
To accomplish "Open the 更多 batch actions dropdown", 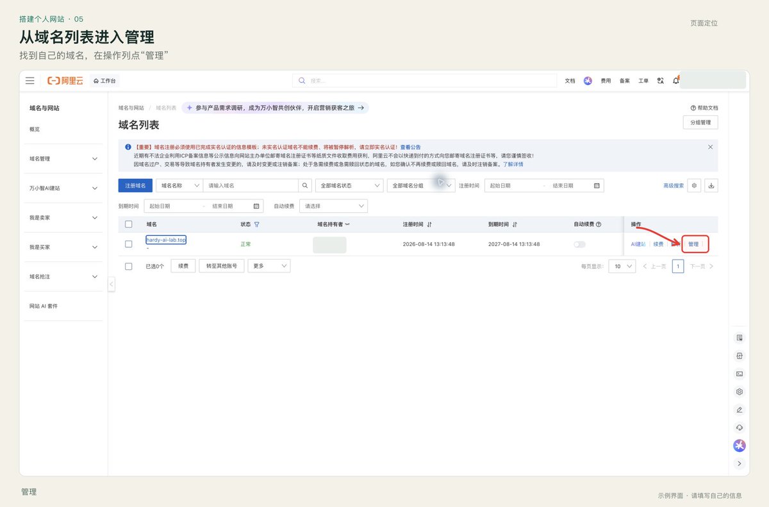I will coord(269,266).
